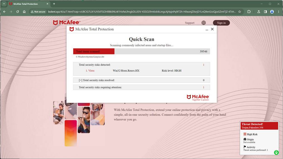Click the photo of man with child

tap(59, 113)
